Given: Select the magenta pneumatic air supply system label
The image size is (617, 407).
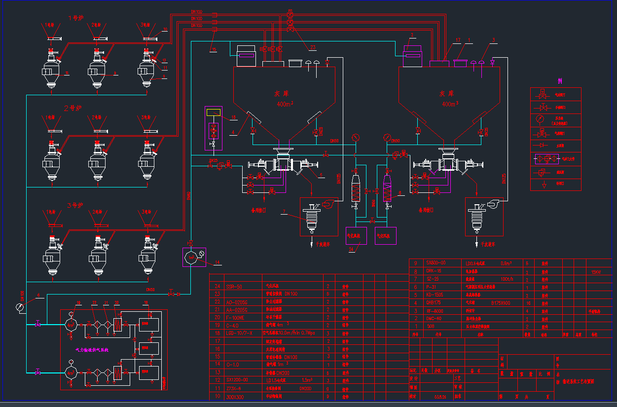Looking at the screenshot, I should (92, 349).
